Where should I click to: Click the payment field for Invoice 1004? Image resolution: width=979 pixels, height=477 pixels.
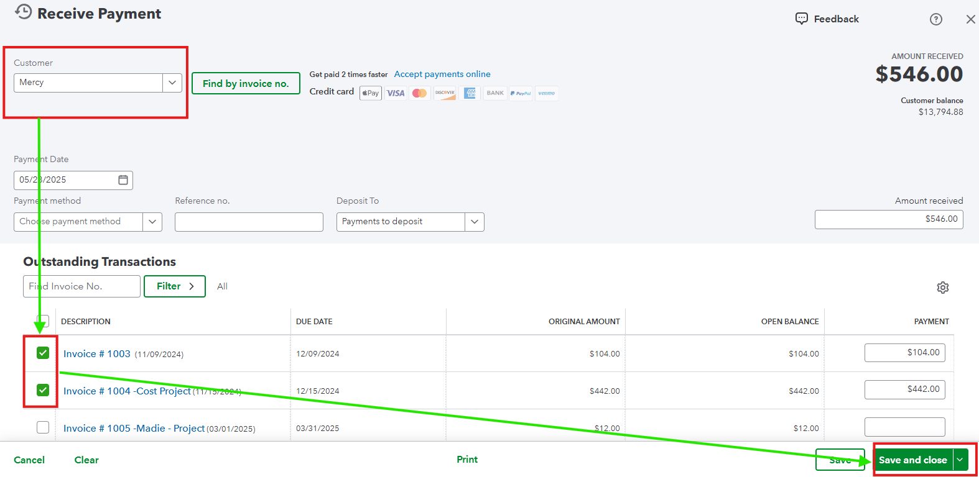click(x=905, y=389)
